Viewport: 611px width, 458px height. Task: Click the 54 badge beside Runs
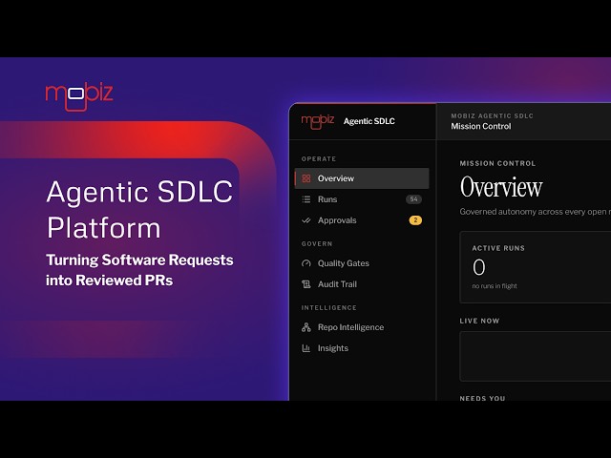pos(413,199)
